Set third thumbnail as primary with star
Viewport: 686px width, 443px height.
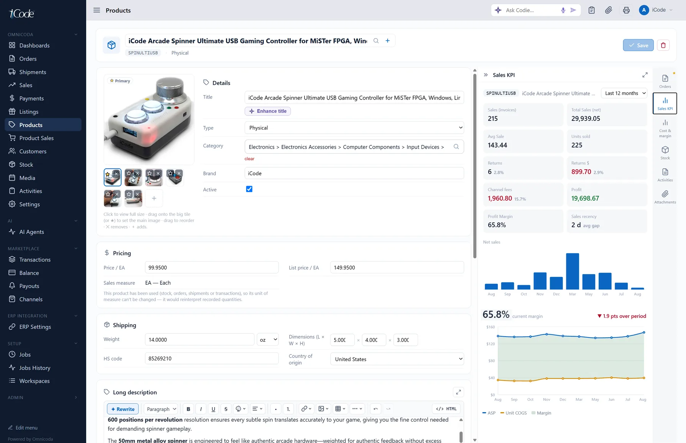pos(149,173)
